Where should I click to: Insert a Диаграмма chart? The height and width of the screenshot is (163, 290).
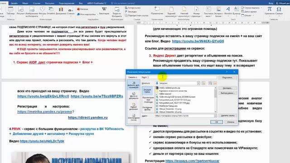61,11
